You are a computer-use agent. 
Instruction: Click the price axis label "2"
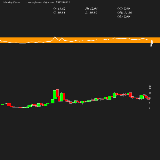tap(149, 108)
